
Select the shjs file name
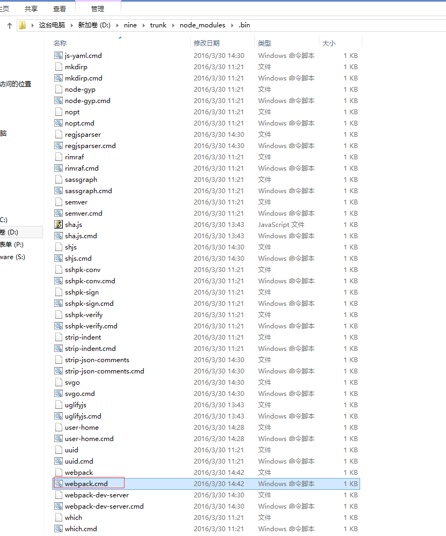click(x=71, y=247)
